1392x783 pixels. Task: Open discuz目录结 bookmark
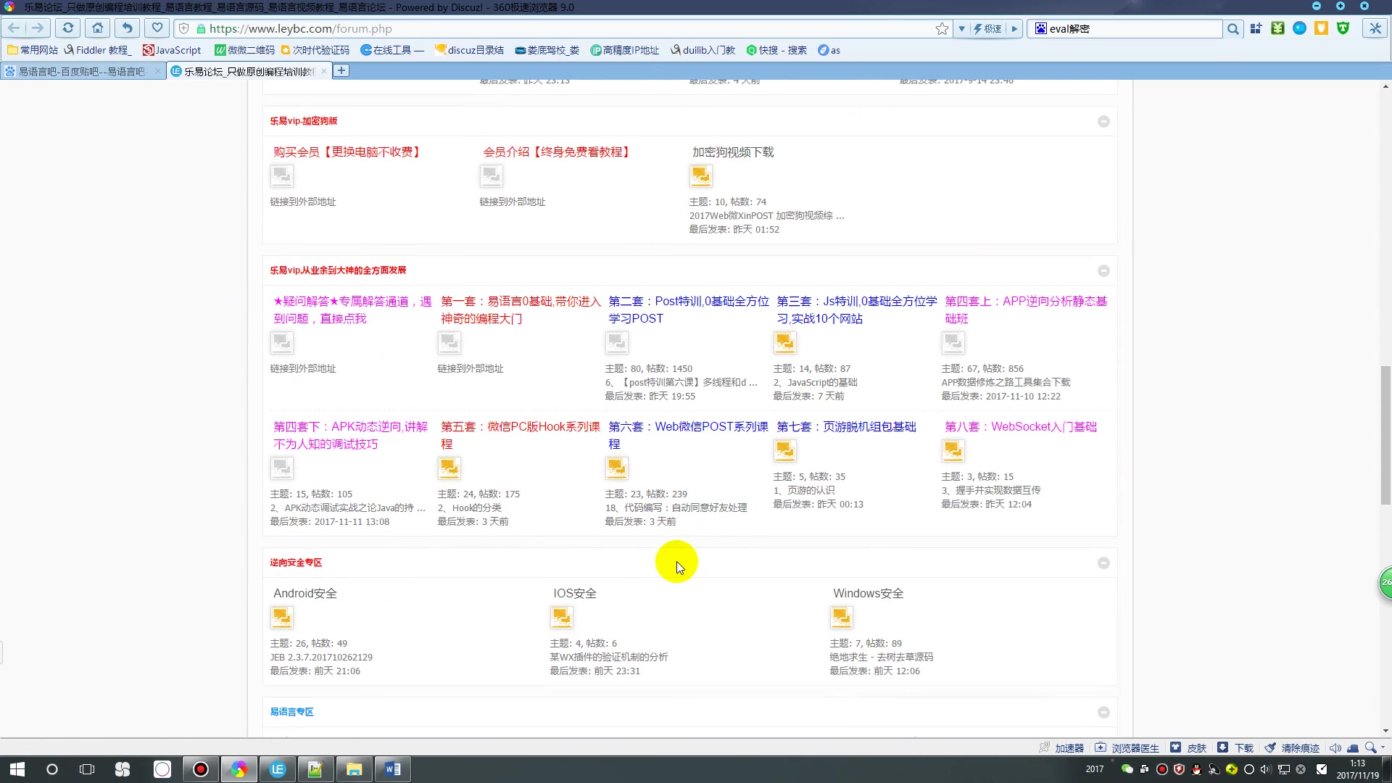pos(470,50)
